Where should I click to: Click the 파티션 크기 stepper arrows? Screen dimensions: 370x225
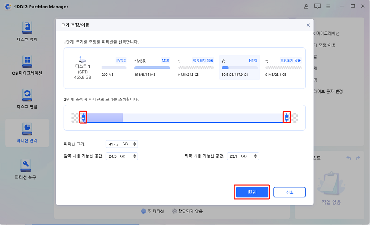click(135, 144)
